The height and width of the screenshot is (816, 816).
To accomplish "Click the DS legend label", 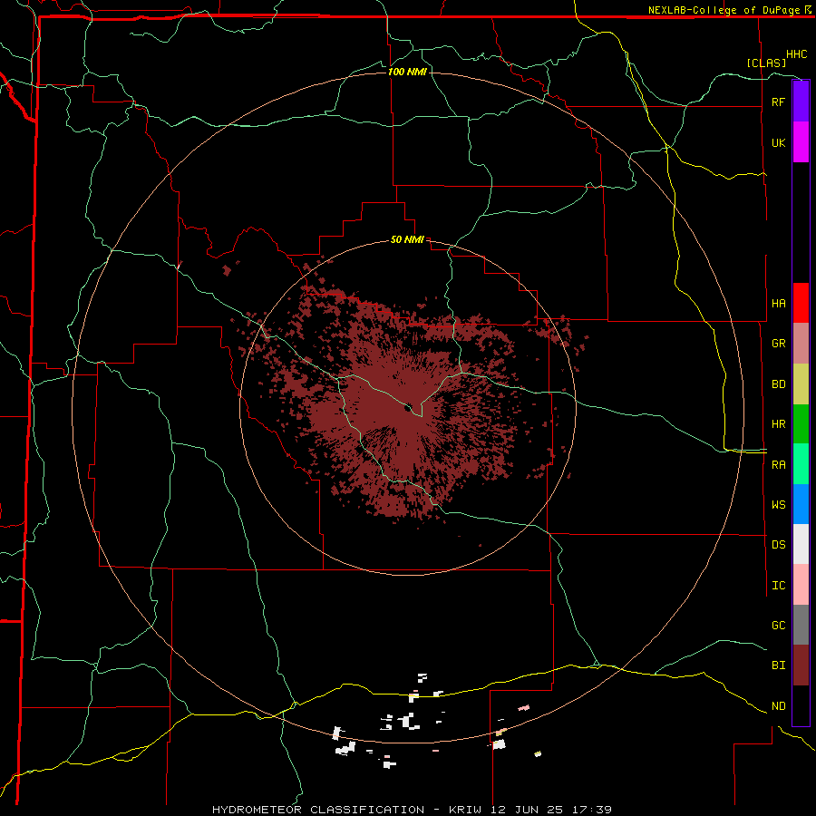I will click(x=778, y=545).
